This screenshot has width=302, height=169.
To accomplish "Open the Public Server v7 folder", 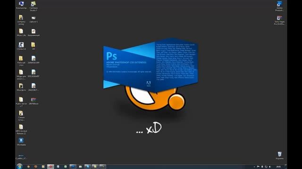I will 21,102.
